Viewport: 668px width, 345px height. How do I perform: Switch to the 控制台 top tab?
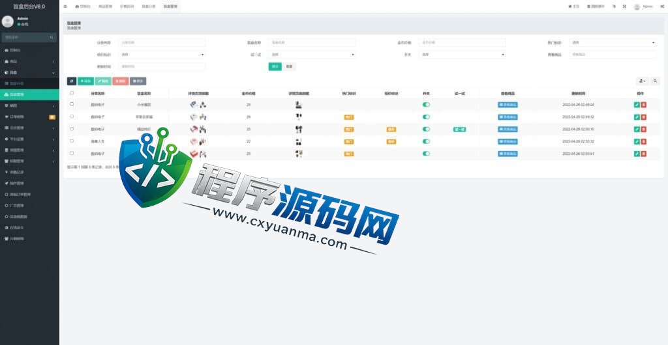pos(83,7)
